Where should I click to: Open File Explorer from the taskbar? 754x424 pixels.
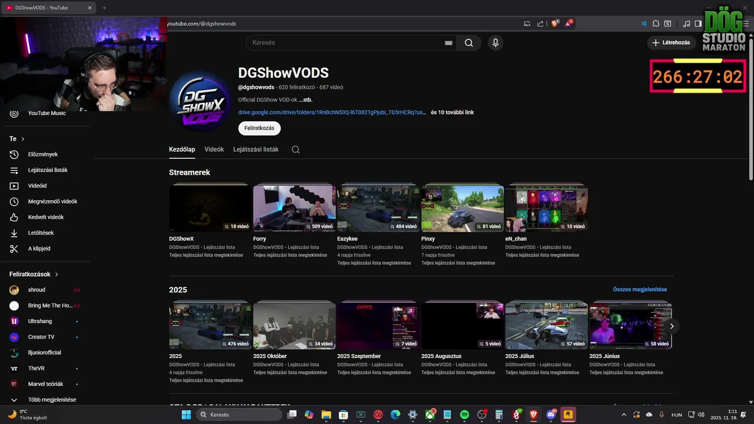[x=326, y=415]
